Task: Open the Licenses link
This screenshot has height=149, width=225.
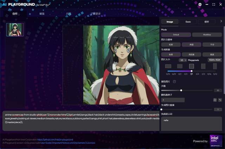Action: [x=91, y=143]
